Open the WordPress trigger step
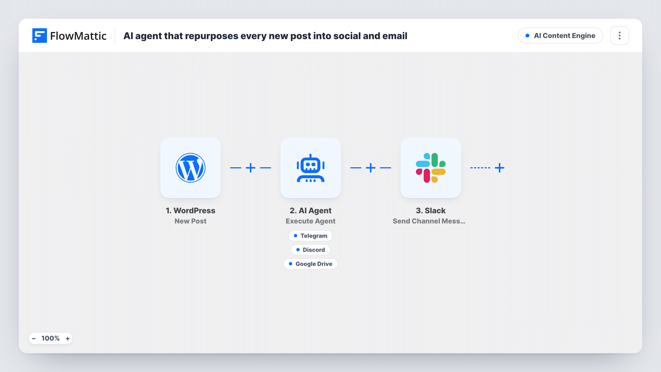This screenshot has height=372, width=661. click(x=190, y=168)
